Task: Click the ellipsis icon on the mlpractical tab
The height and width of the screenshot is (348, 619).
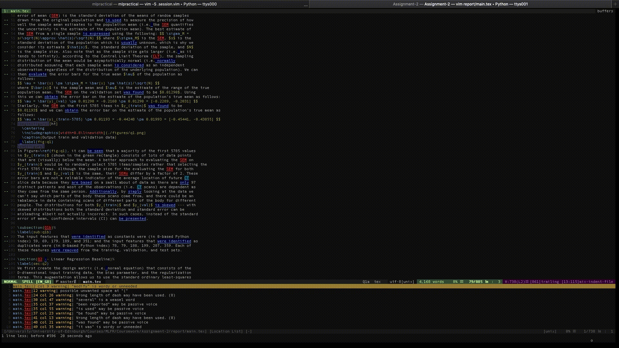Action: [x=306, y=5]
